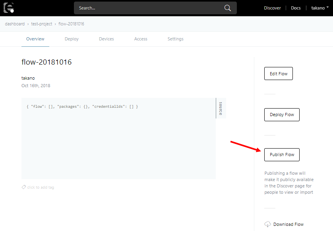Open the Discover page link
This screenshot has height=231, width=333.
(272, 8)
